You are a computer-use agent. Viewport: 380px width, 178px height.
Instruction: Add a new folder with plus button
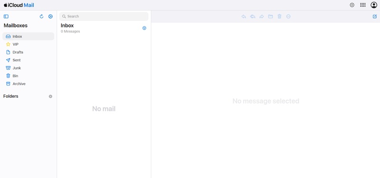(x=50, y=96)
